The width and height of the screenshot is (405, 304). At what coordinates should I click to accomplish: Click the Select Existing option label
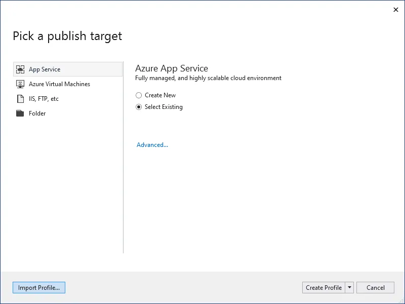click(x=164, y=107)
